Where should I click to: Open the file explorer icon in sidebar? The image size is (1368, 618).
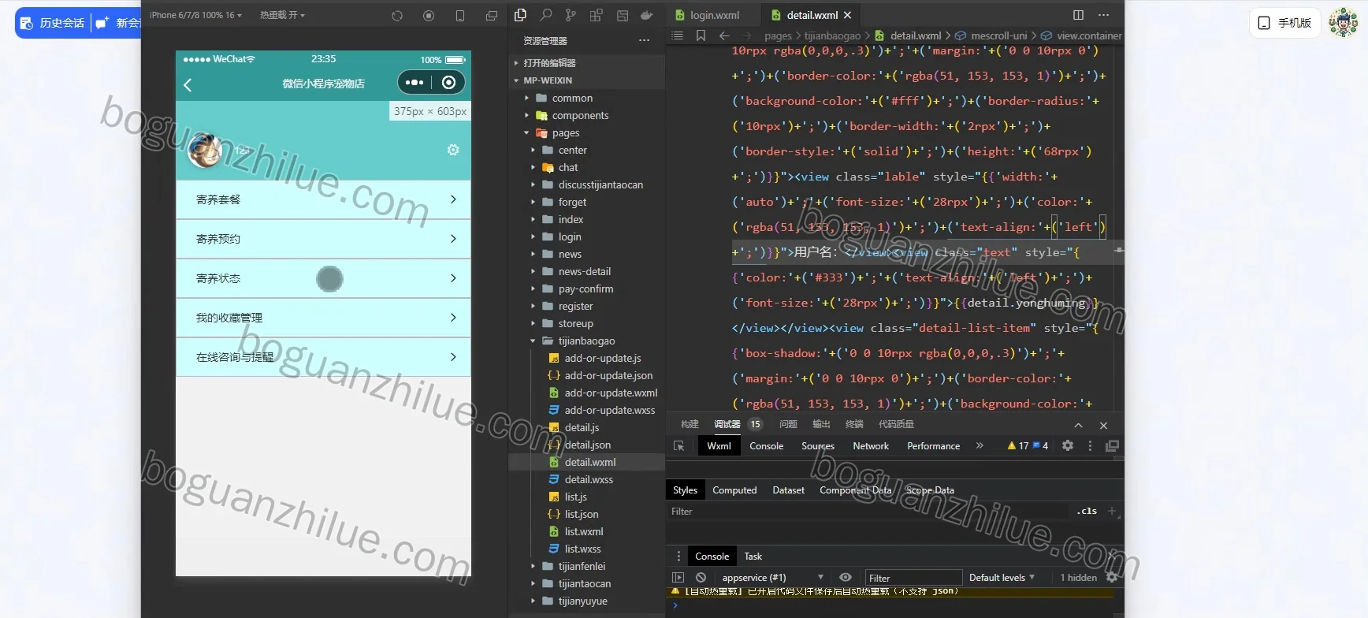coord(520,15)
